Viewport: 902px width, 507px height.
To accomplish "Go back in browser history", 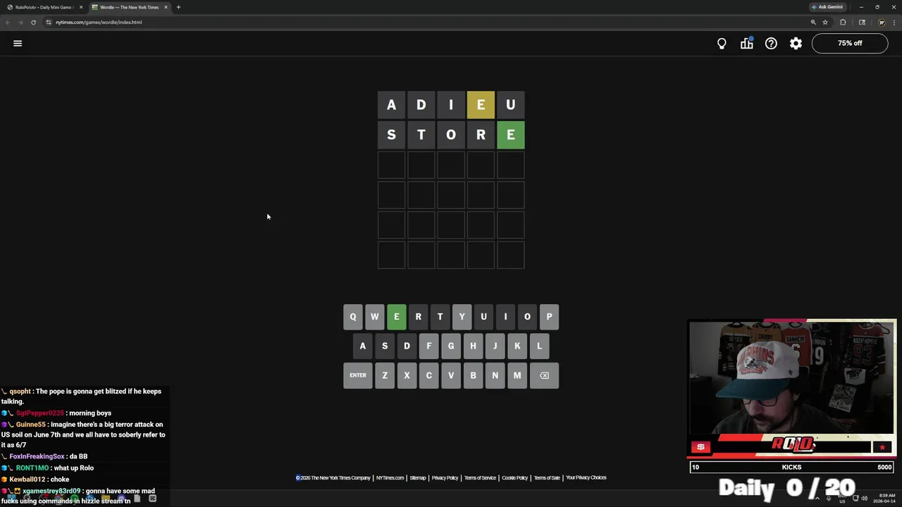I will (x=8, y=22).
